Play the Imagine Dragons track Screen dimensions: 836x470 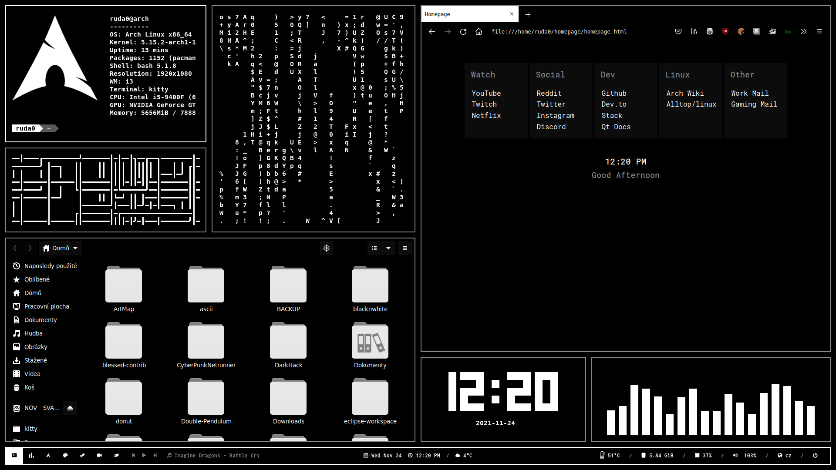[x=144, y=455]
